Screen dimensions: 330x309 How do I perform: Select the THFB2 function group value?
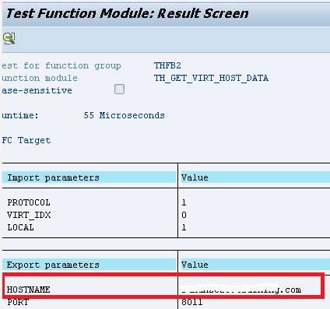(167, 65)
